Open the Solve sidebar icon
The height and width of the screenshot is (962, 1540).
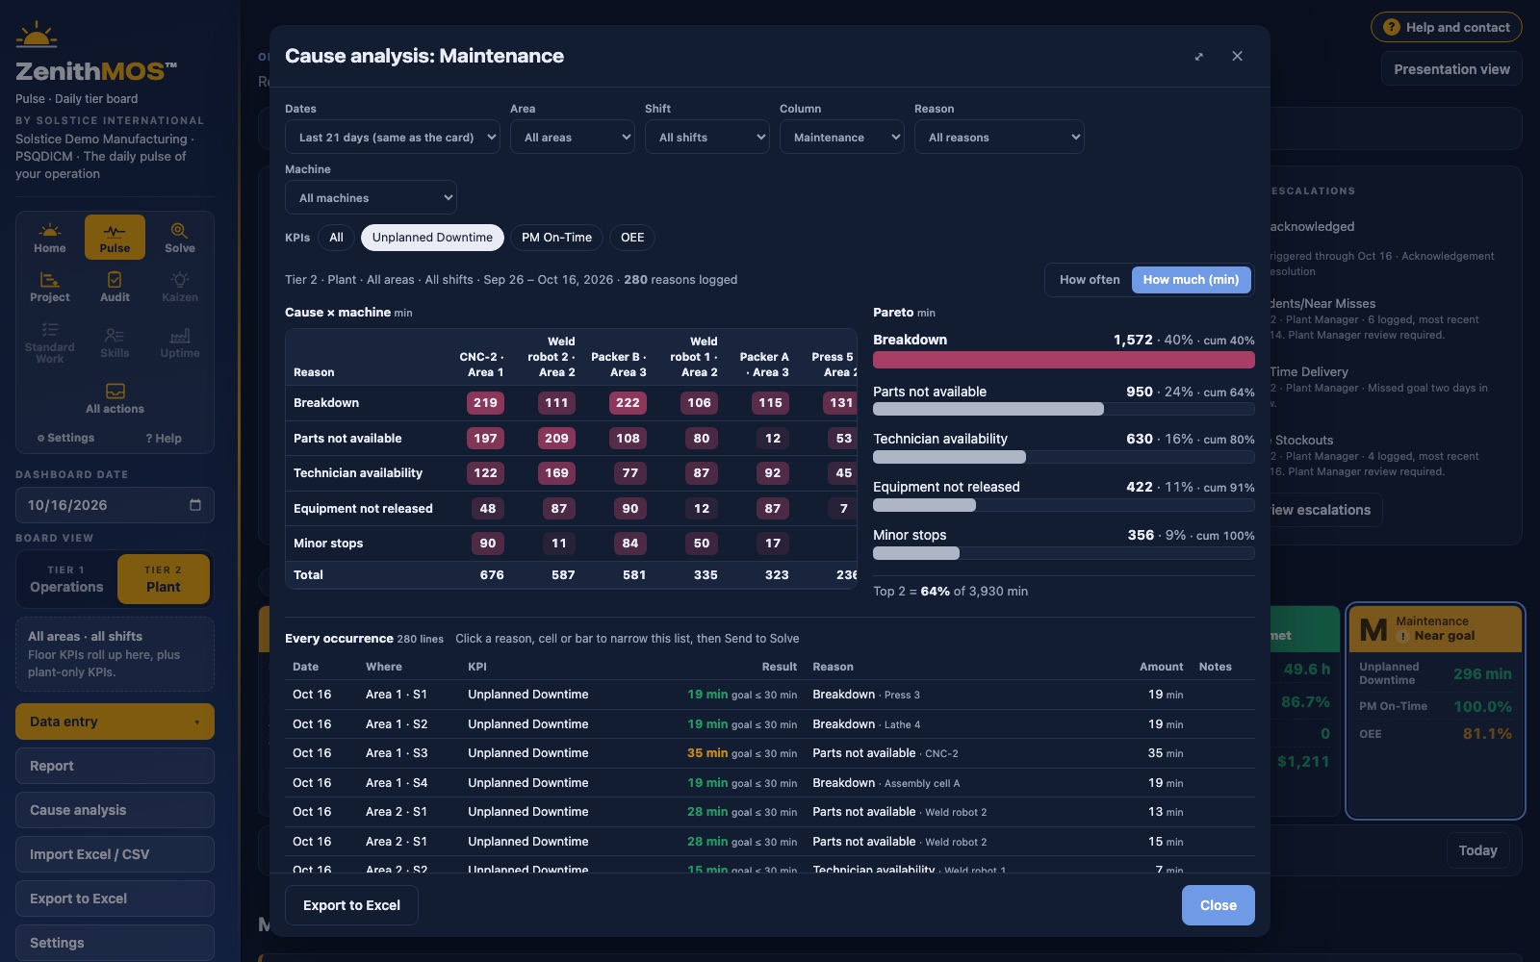180,238
